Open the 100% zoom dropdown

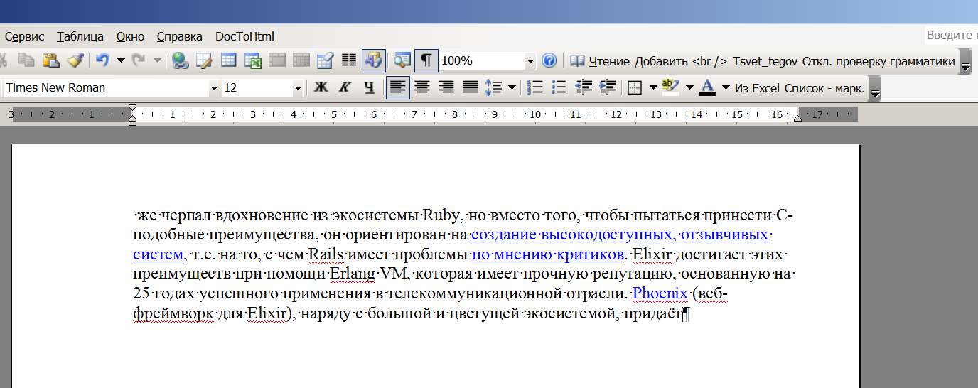[530, 62]
